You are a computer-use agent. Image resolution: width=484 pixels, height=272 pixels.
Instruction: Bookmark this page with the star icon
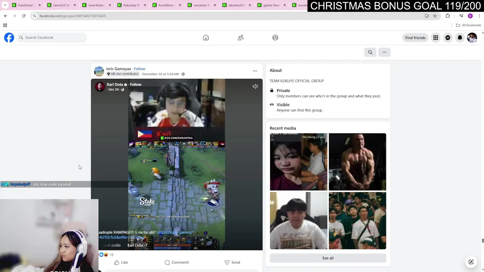[435, 16]
